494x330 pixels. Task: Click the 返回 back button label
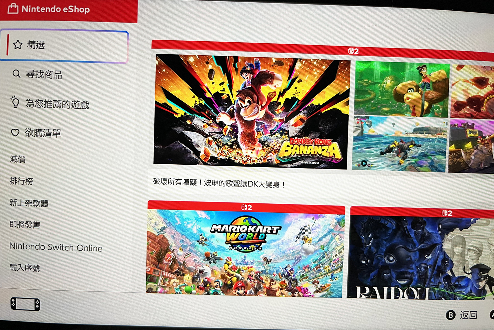[468, 315]
